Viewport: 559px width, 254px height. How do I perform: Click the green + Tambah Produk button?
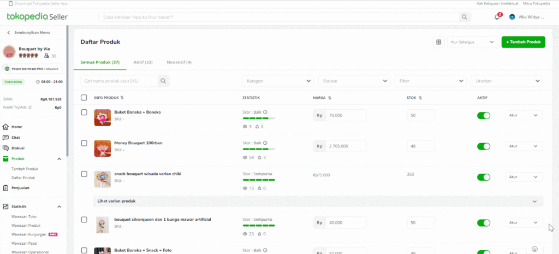524,42
